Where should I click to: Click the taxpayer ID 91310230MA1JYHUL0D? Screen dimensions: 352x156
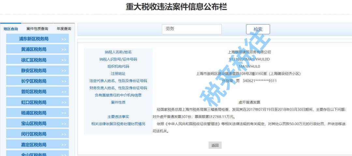(249, 59)
